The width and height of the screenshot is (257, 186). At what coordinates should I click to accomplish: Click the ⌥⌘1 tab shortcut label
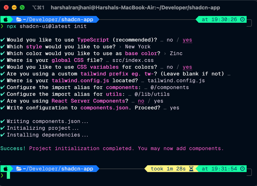pyautogui.click(x=38, y=7)
